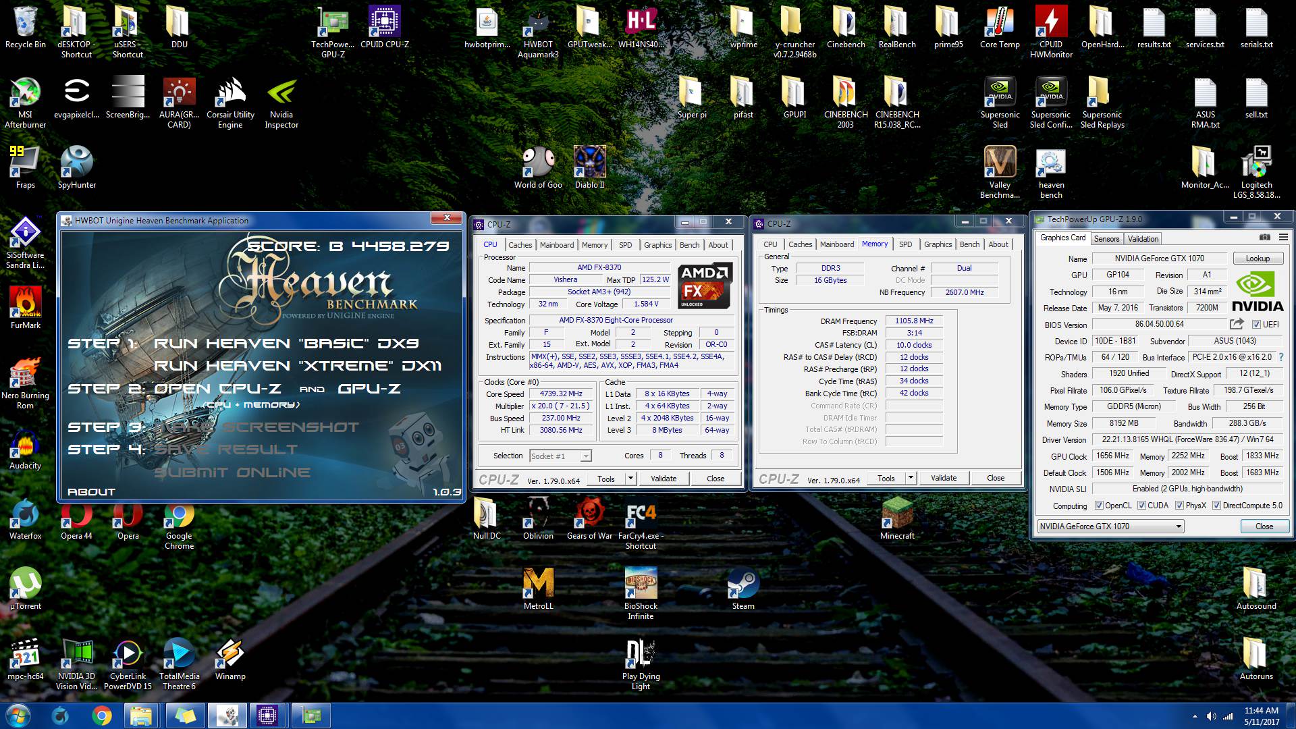The width and height of the screenshot is (1296, 729).
Task: Toggle PhysX checkbox in GPU-Z
Action: 1179,506
